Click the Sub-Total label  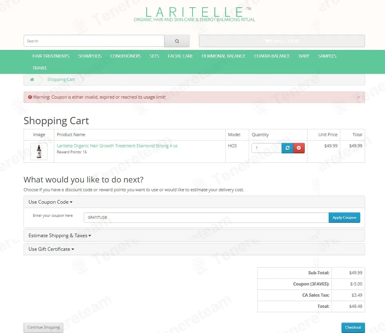[319, 273]
